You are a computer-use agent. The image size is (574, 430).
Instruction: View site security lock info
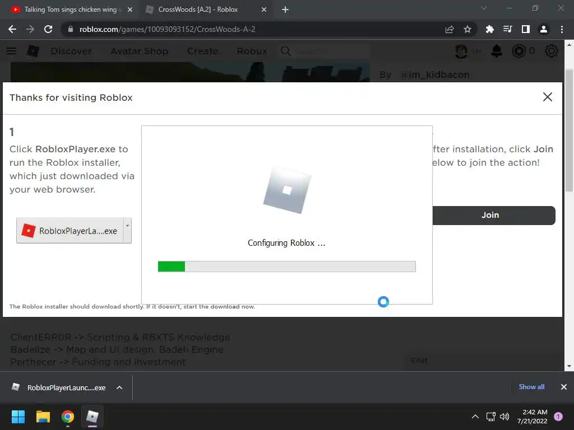click(x=71, y=29)
